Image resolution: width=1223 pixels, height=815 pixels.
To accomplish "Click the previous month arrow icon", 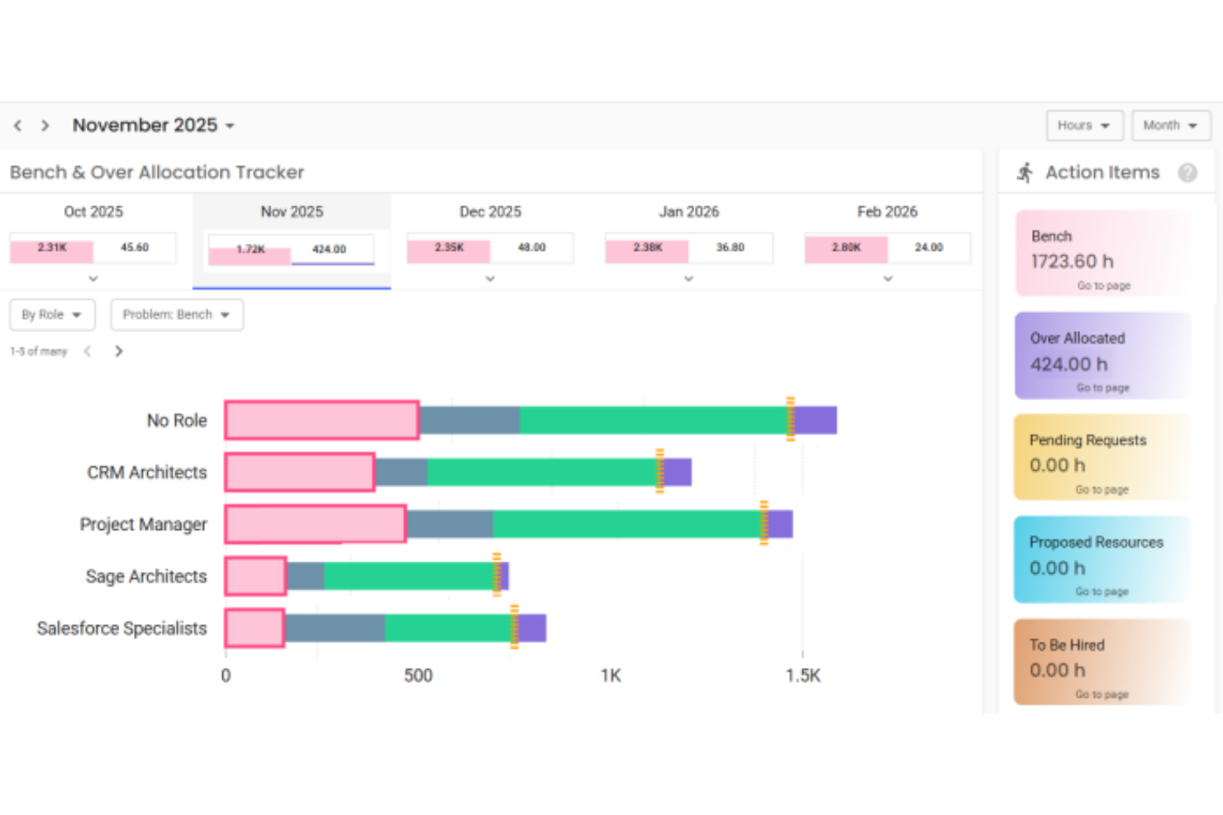I will click(x=17, y=125).
